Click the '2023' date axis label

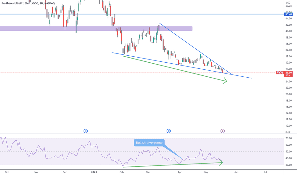point(94,172)
